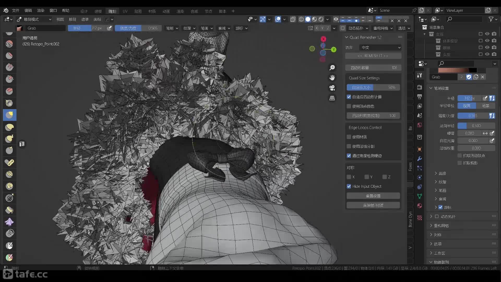Select solid viewport shading mode
The width and height of the screenshot is (501, 282).
[308, 19]
